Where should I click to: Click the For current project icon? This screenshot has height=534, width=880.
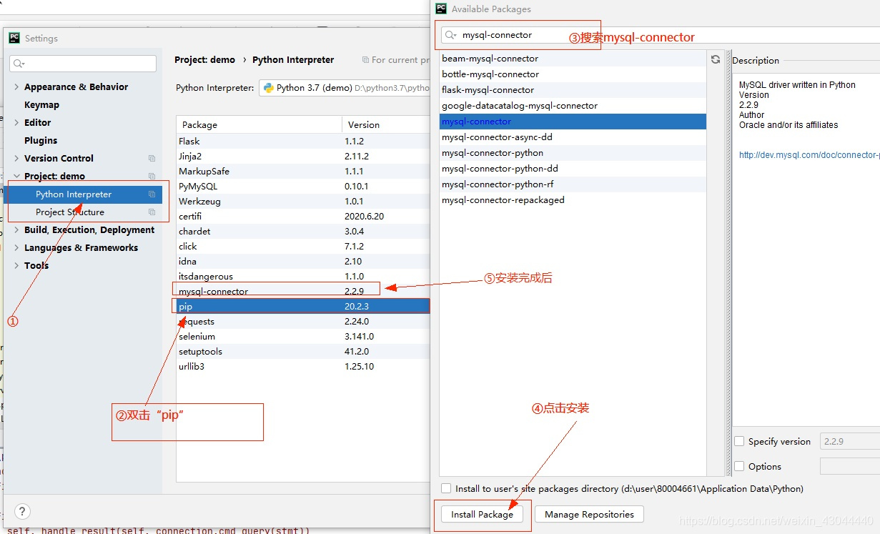(x=365, y=60)
